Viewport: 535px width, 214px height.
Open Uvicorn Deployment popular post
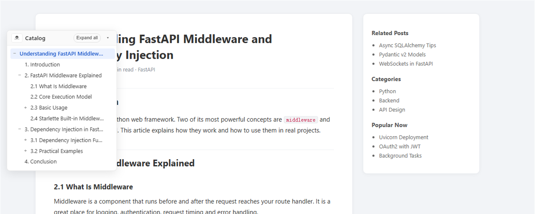(x=404, y=137)
